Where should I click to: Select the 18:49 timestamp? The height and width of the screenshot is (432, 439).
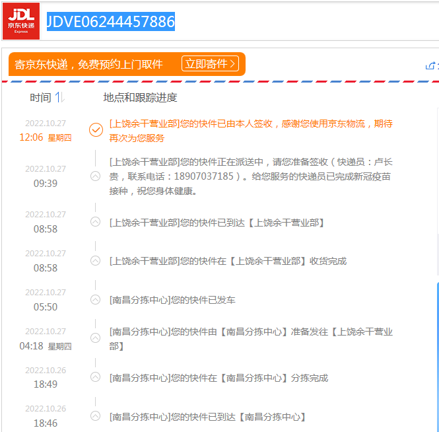46,384
